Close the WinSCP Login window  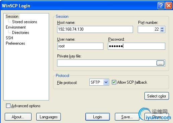click(169, 5)
